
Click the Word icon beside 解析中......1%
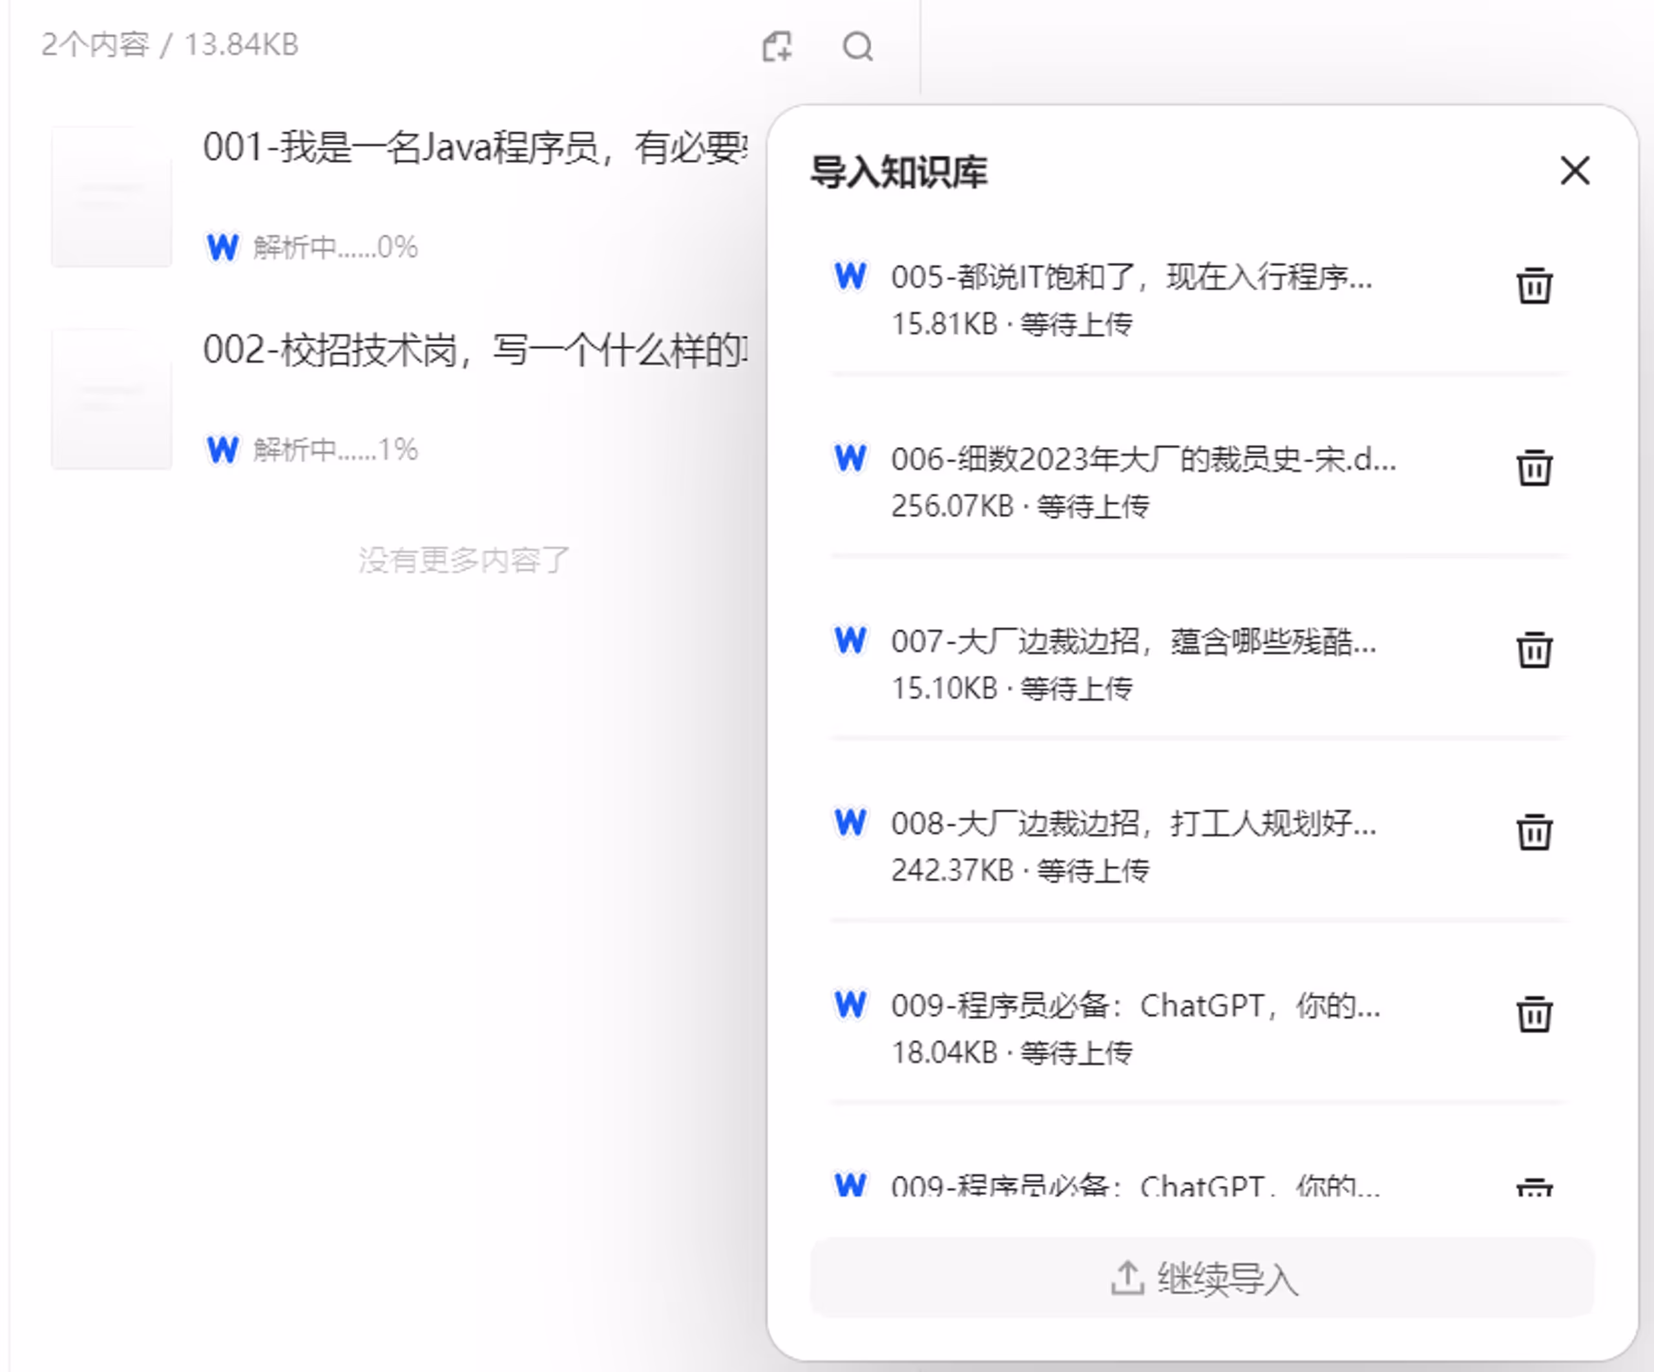point(223,450)
